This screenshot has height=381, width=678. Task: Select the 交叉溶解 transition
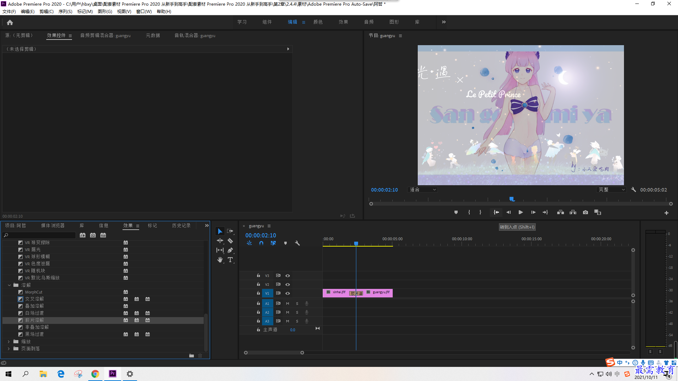(34, 299)
